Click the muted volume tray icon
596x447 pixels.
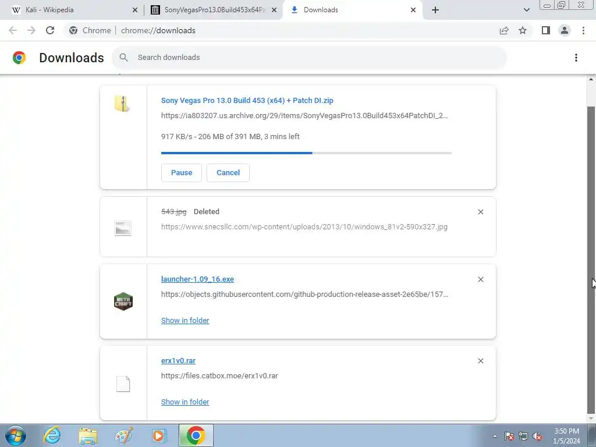pyautogui.click(x=537, y=436)
